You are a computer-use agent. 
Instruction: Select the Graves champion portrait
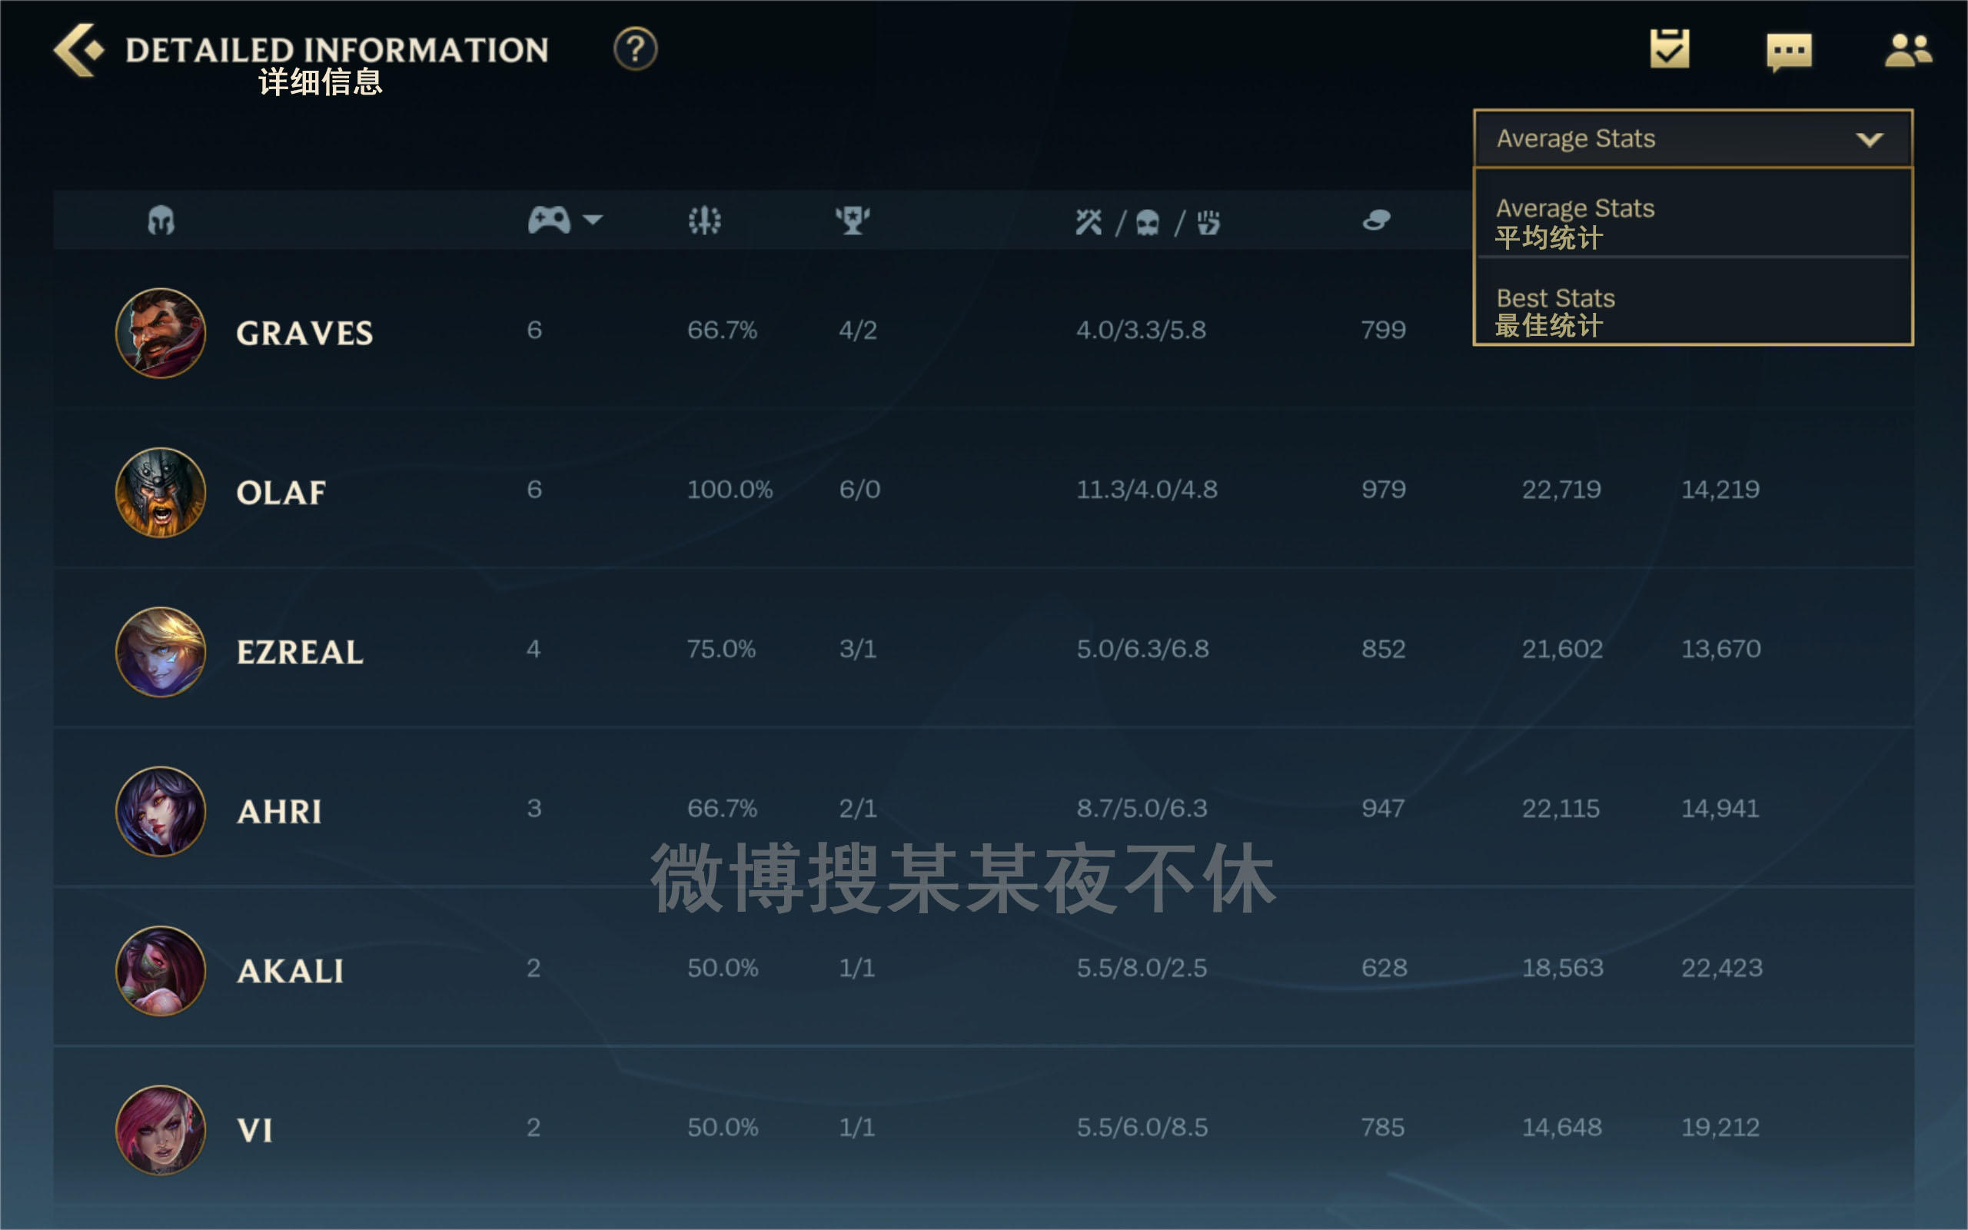tap(160, 333)
